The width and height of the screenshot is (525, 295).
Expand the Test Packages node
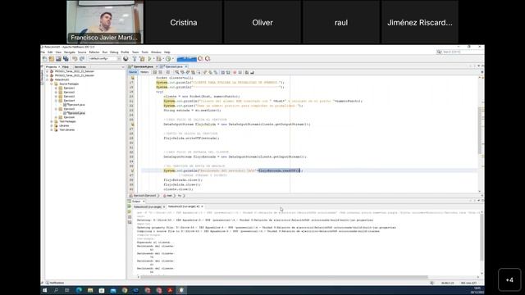coord(52,121)
